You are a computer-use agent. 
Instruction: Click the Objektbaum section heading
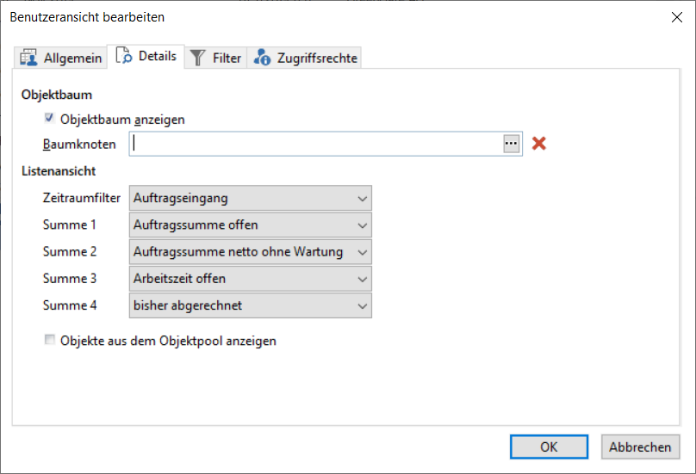[57, 95]
